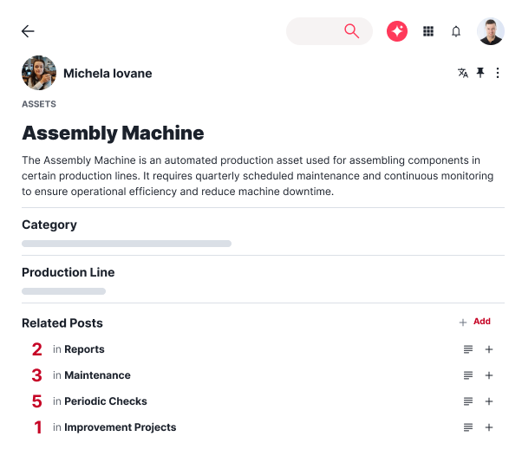Open the apps grid menu
522x456 pixels.
point(427,31)
